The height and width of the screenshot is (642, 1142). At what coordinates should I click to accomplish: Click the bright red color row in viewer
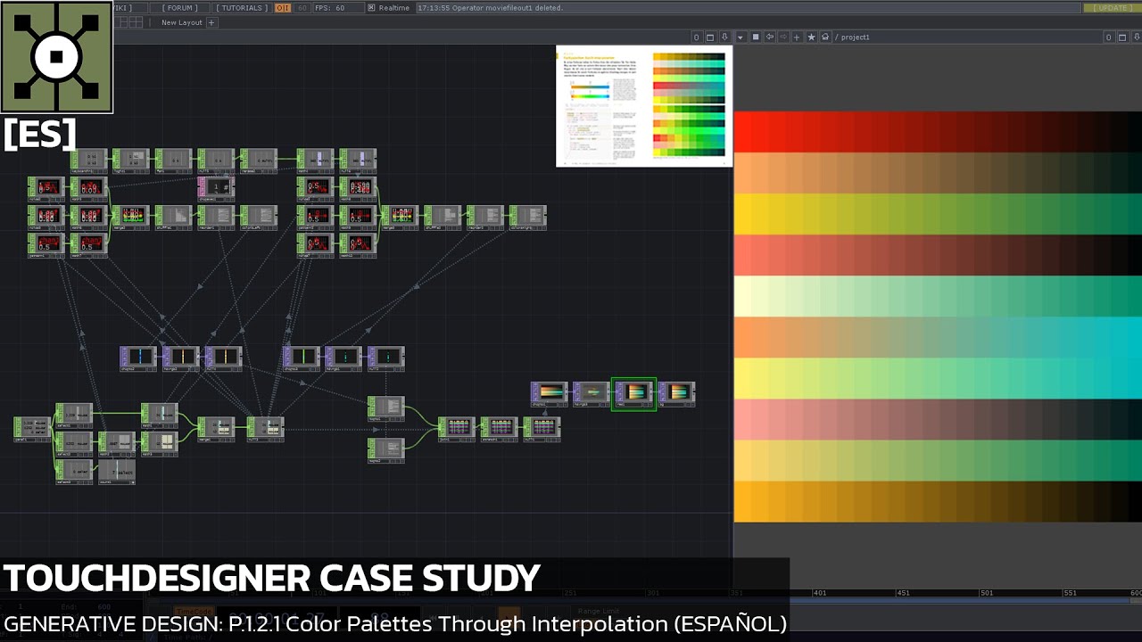click(x=938, y=131)
